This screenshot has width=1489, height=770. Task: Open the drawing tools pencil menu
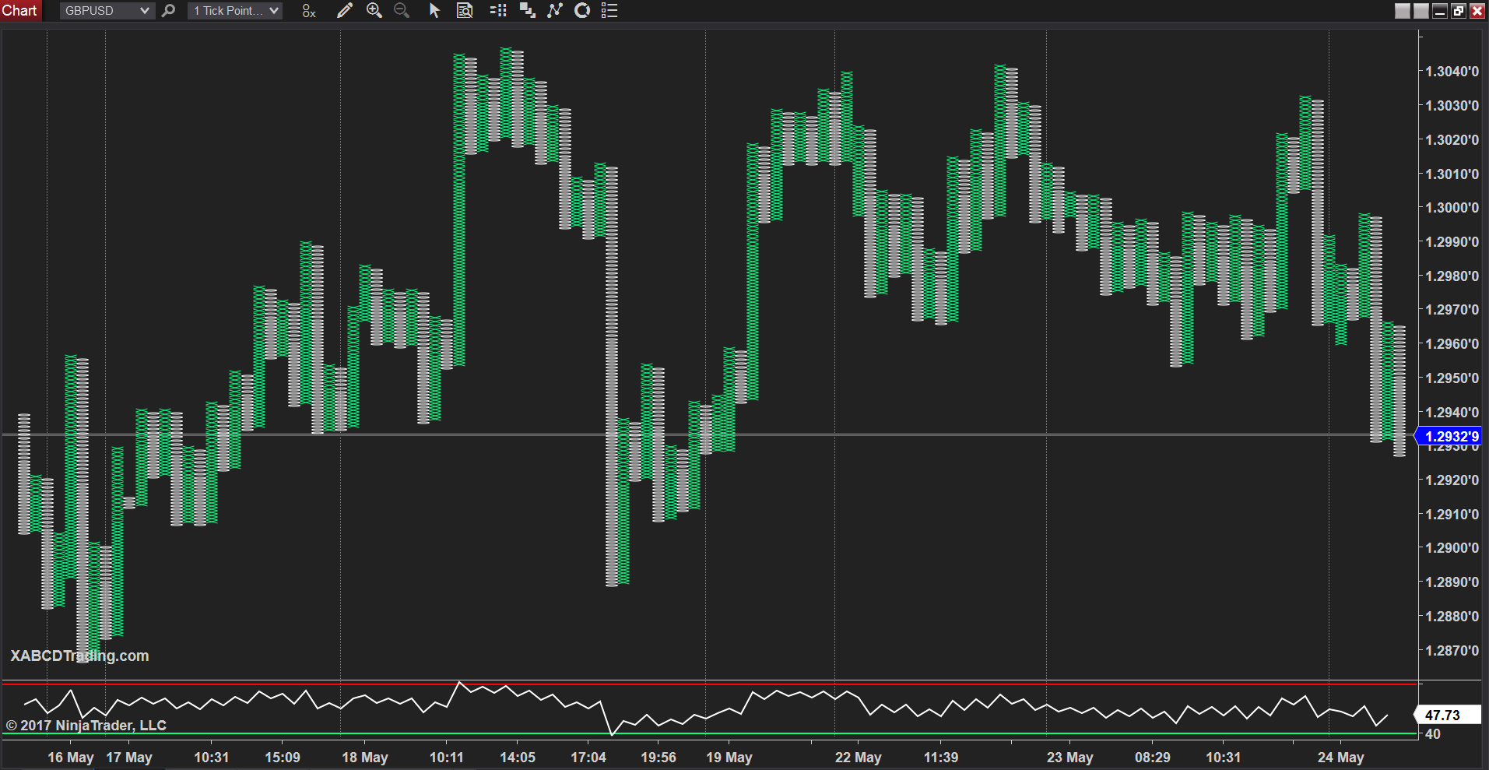[344, 11]
